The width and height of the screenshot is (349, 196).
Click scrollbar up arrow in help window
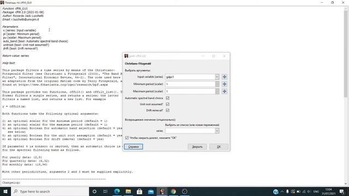point(346,9)
